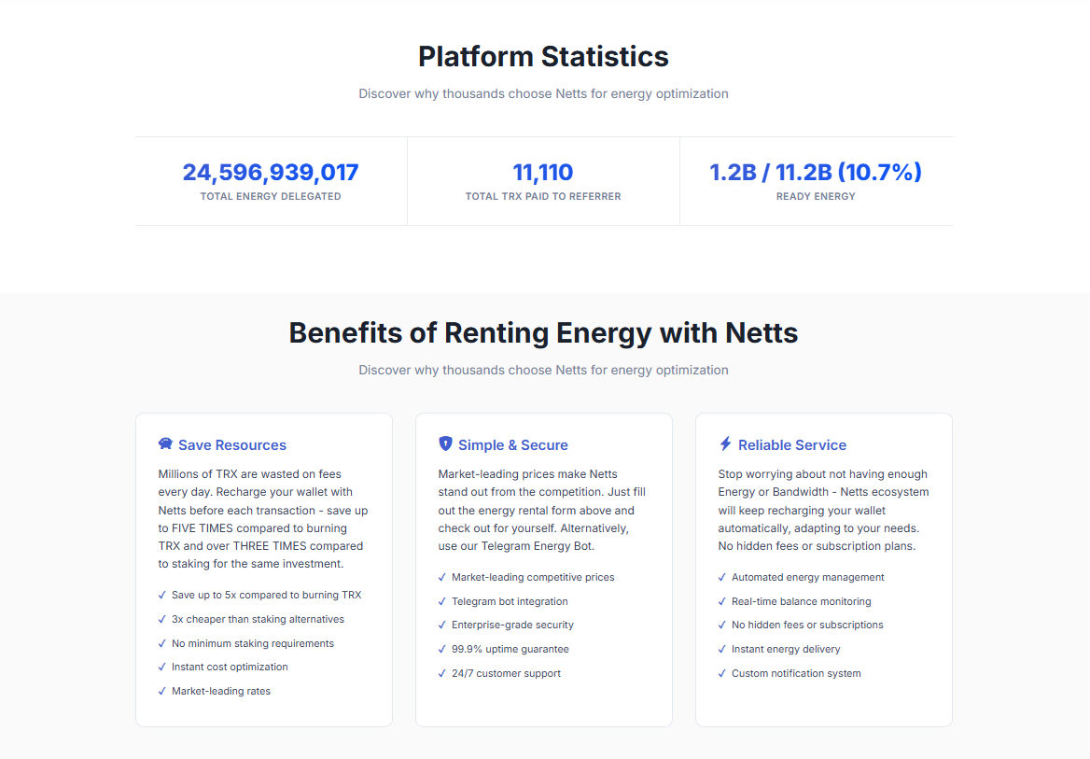The image size is (1090, 759).
Task: Select the "Simple & Secure" card heading
Action: coord(512,445)
